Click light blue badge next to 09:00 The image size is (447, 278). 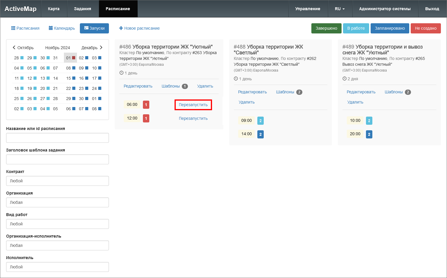(x=261, y=121)
